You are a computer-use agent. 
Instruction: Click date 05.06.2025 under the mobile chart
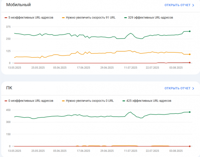(60, 68)
